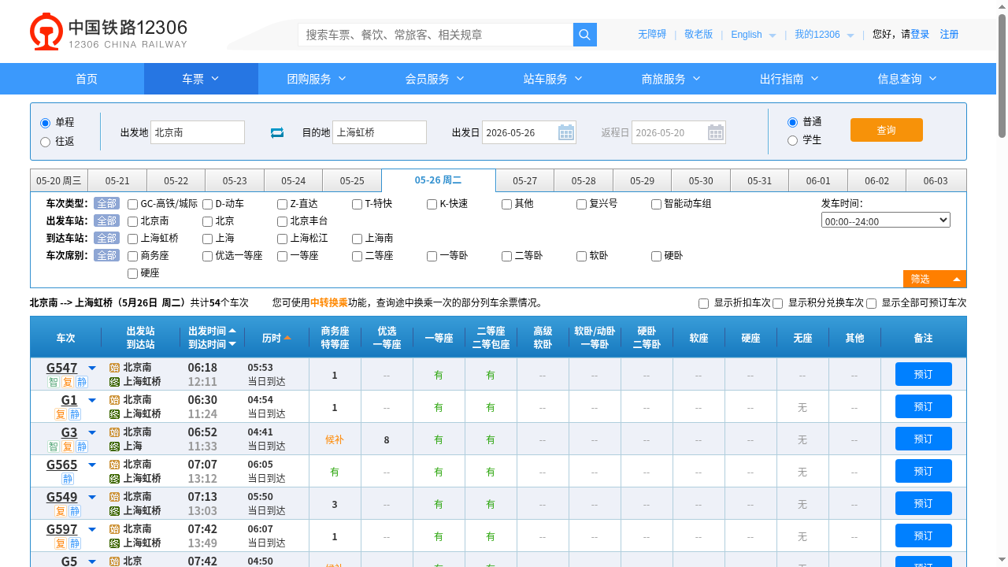This screenshot has width=1008, height=567.
Task: Click the 终 terminal icon for G549
Action: pyautogui.click(x=114, y=511)
